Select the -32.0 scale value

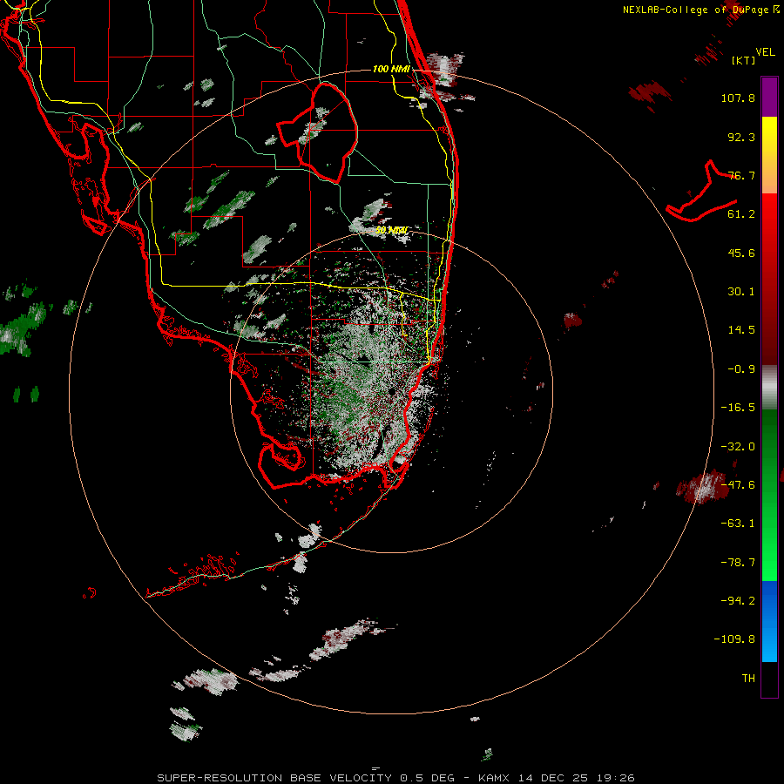(738, 447)
